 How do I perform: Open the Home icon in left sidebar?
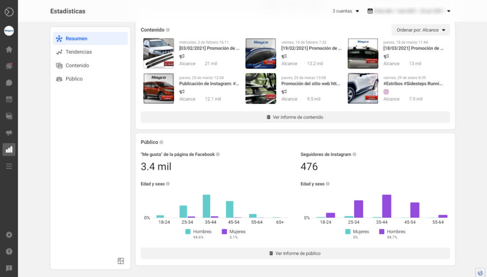pos(9,49)
